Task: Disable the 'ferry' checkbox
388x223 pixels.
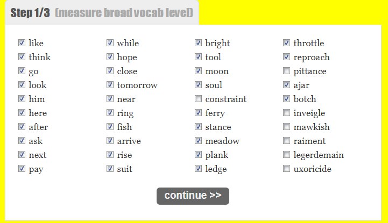Action: [x=199, y=113]
